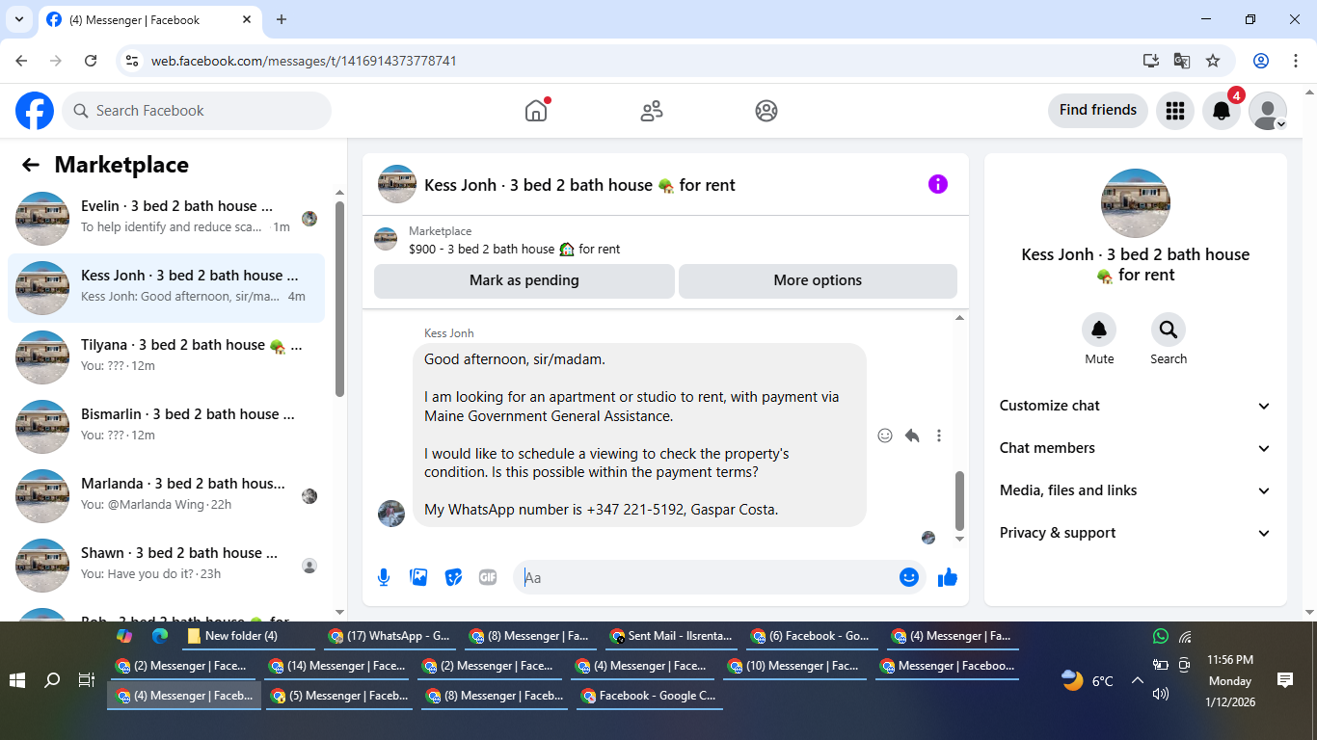Open the $900 listing link
This screenshot has height=740, width=1317.
tap(514, 249)
